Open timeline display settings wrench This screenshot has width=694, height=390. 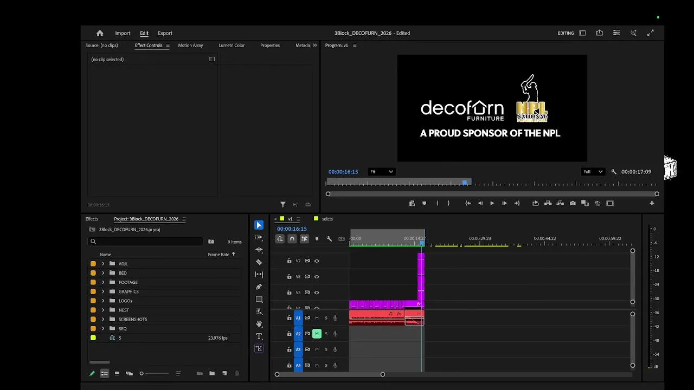[x=329, y=239]
